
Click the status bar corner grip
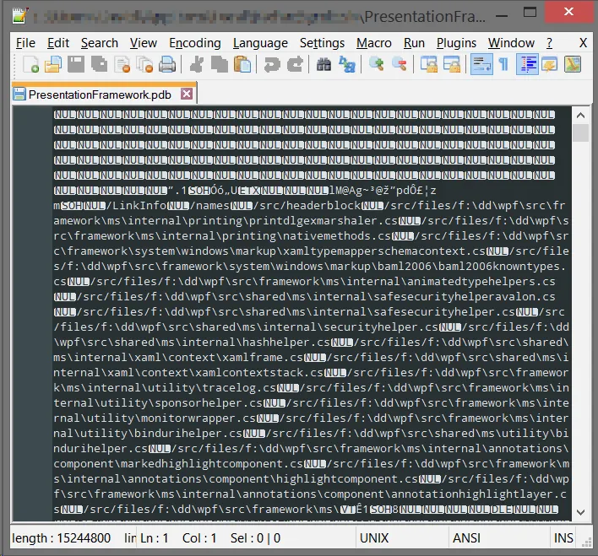click(586, 542)
